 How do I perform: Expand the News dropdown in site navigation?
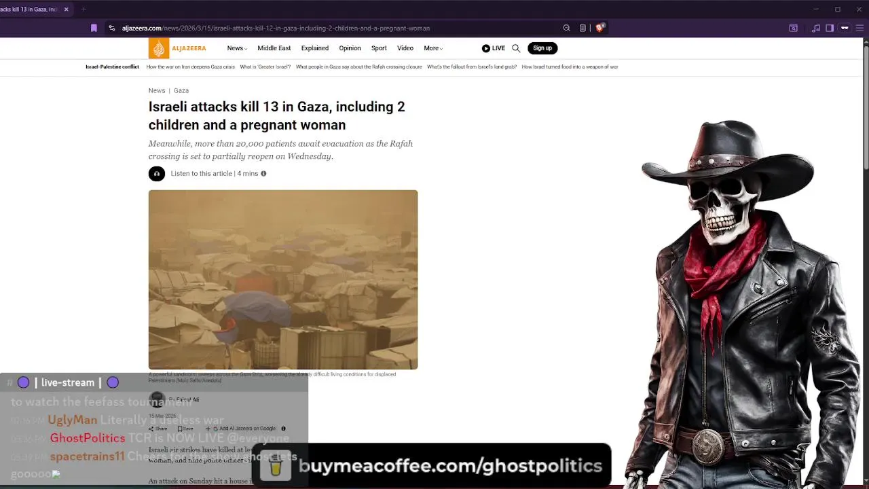point(237,48)
